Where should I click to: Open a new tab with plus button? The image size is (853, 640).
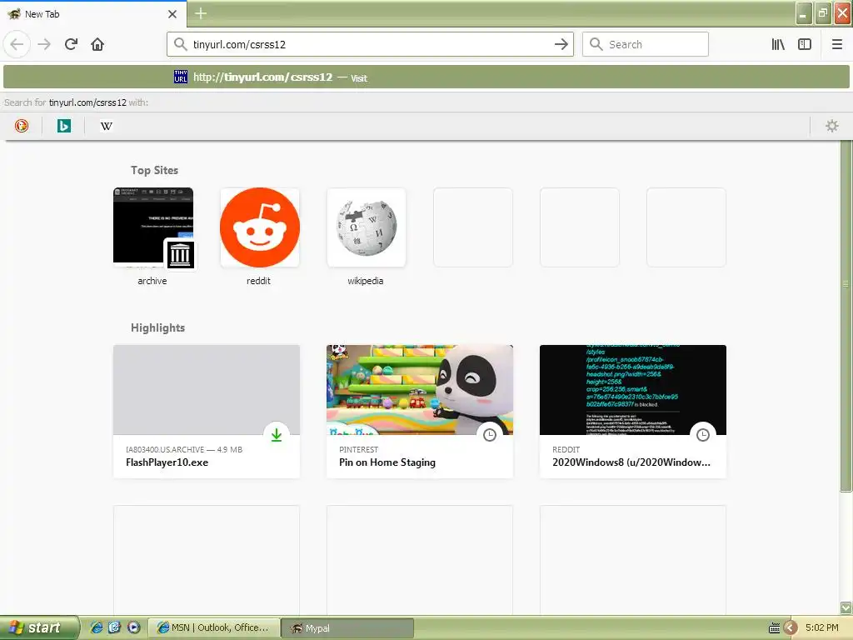(200, 13)
